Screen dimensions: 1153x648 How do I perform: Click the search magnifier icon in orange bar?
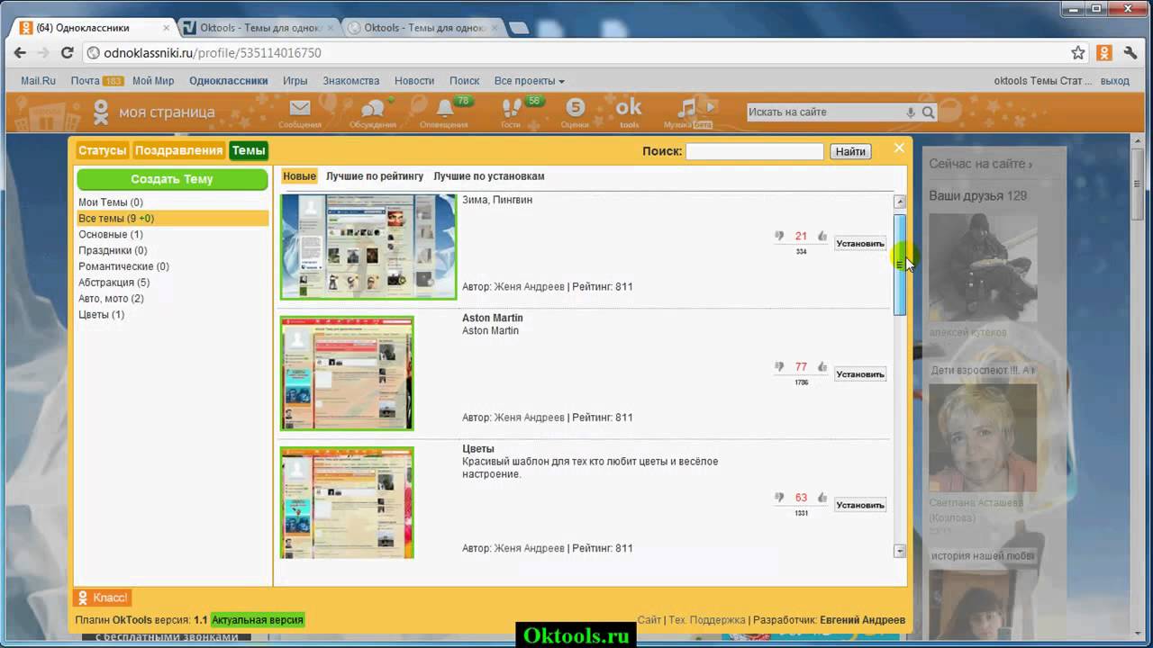929,112
